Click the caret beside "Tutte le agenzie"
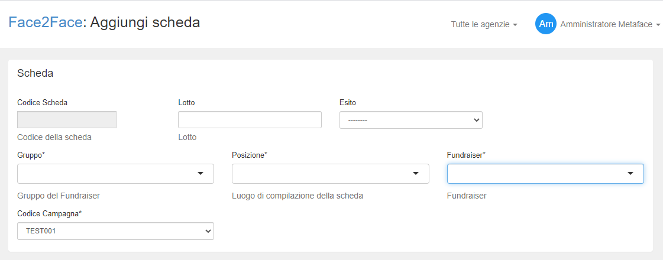The width and height of the screenshot is (663, 260). coord(515,25)
